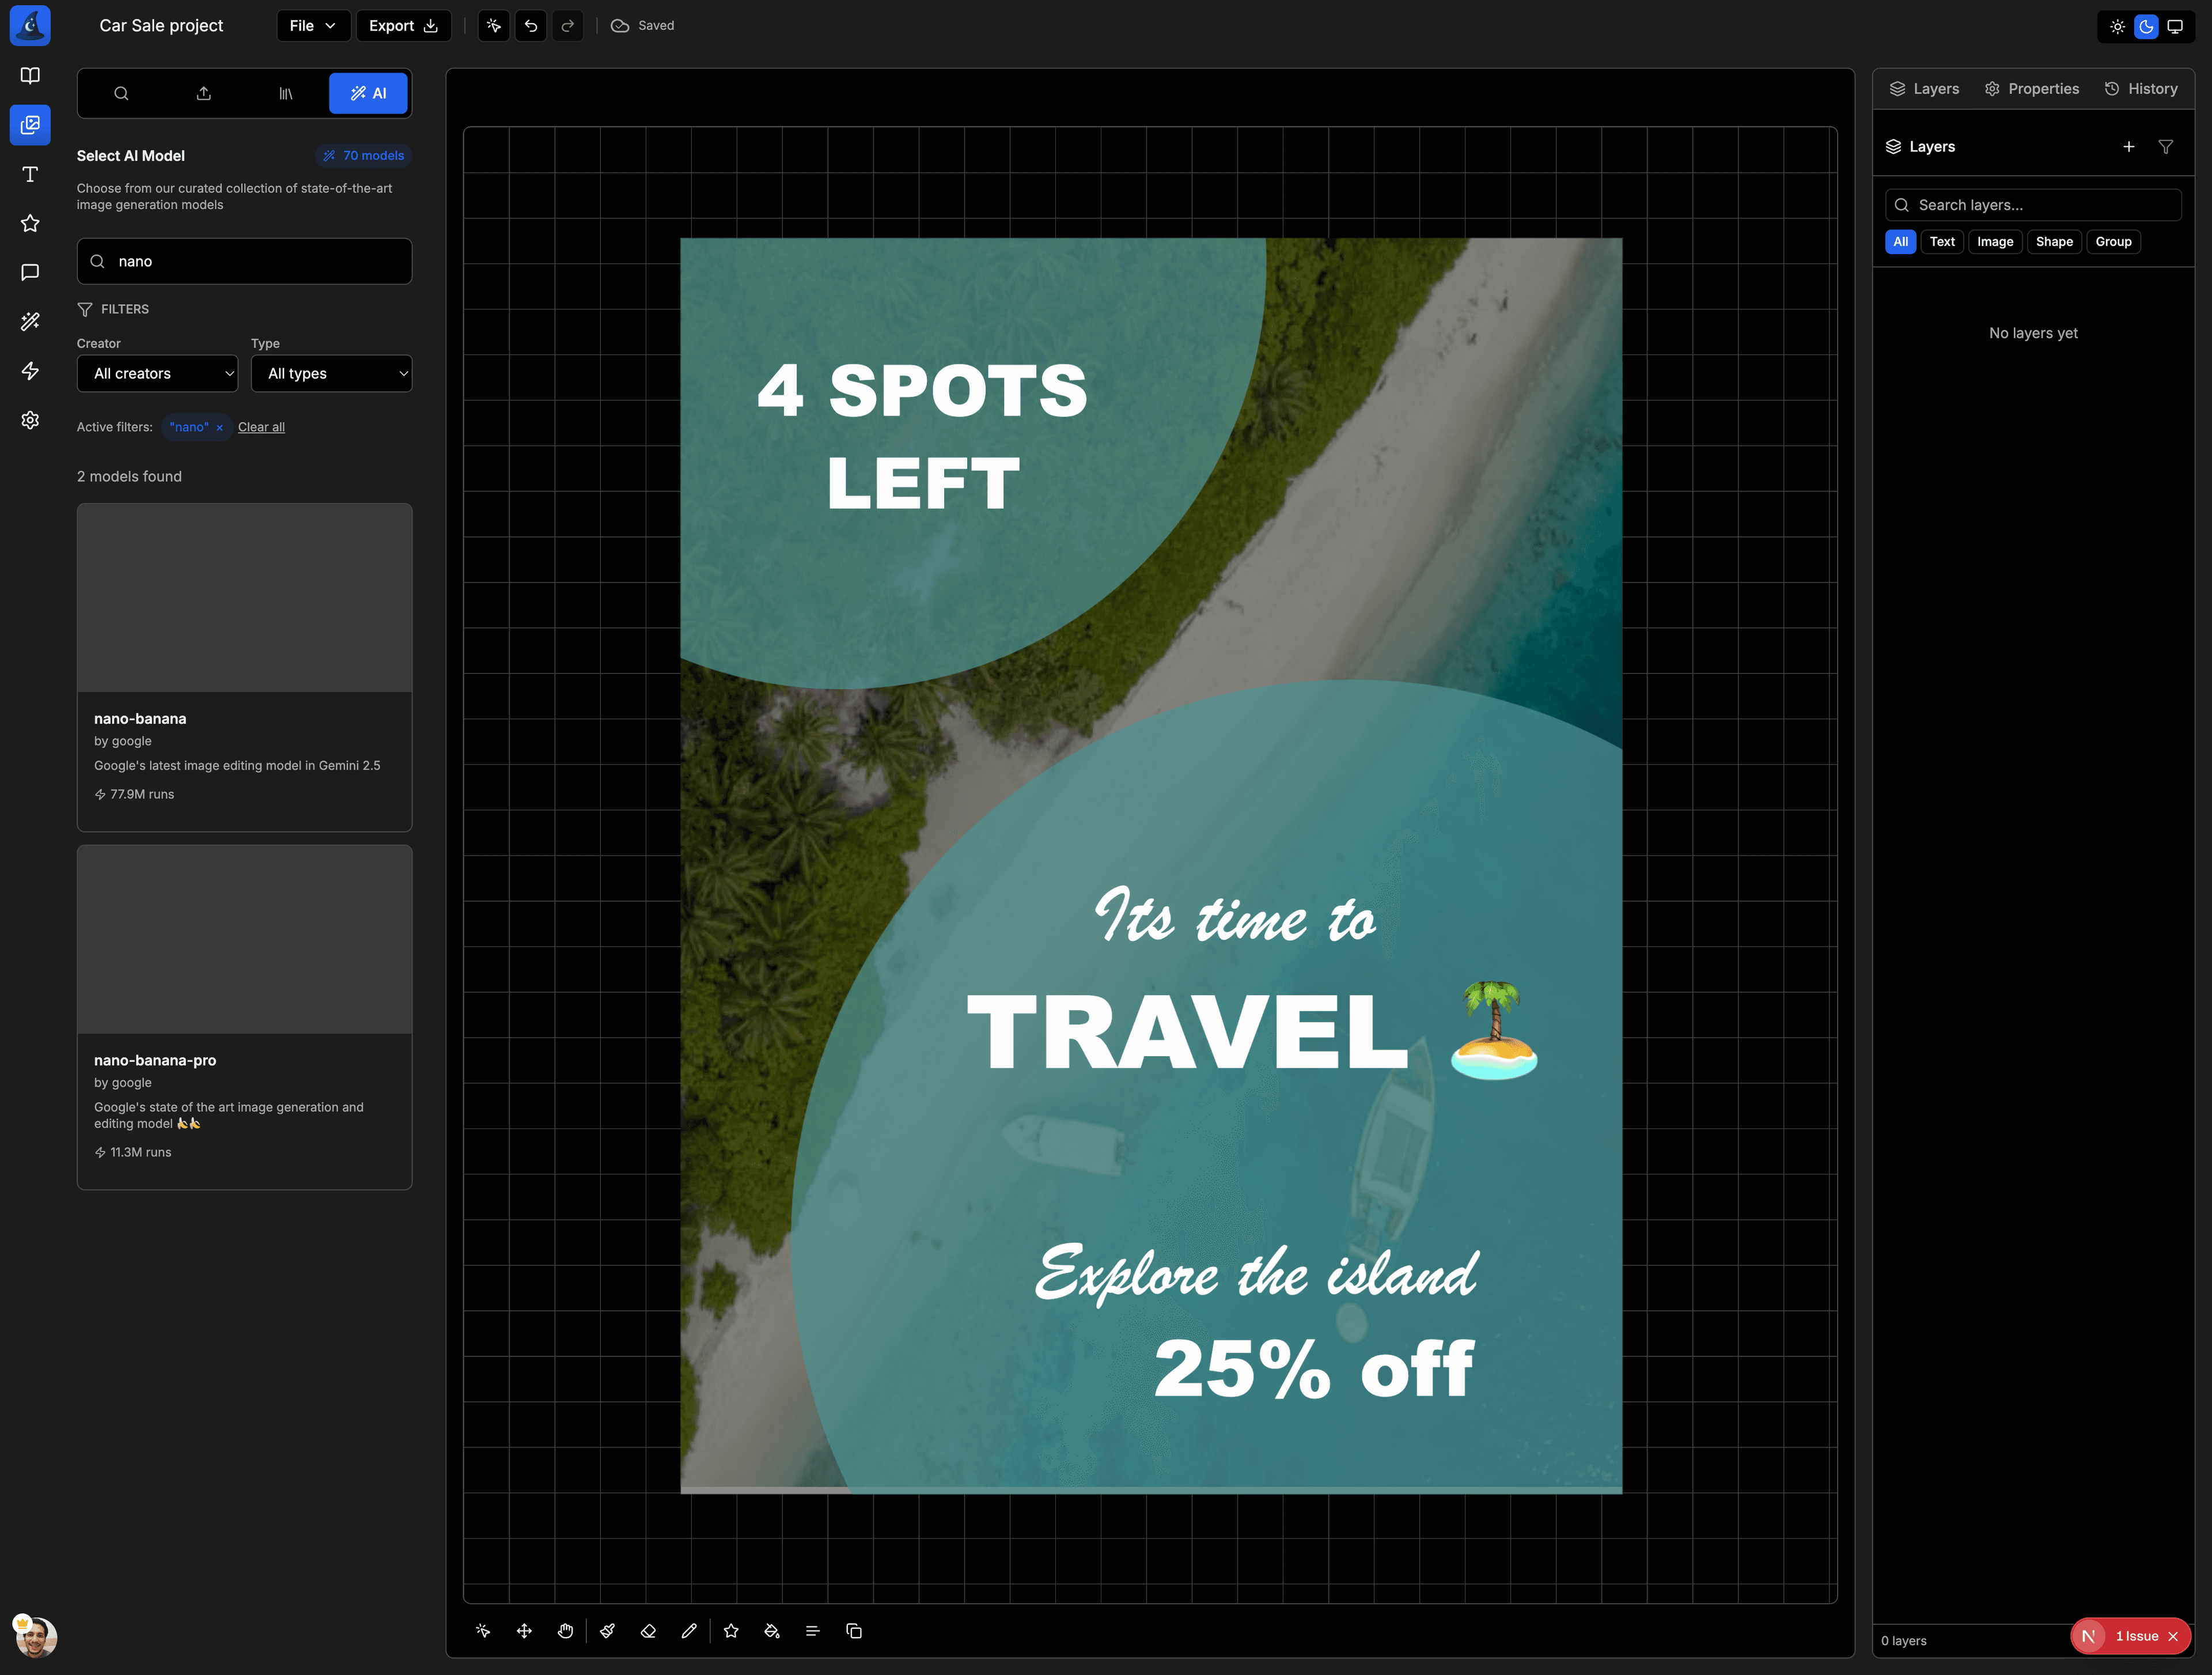Click the Clear all filters link

point(261,427)
